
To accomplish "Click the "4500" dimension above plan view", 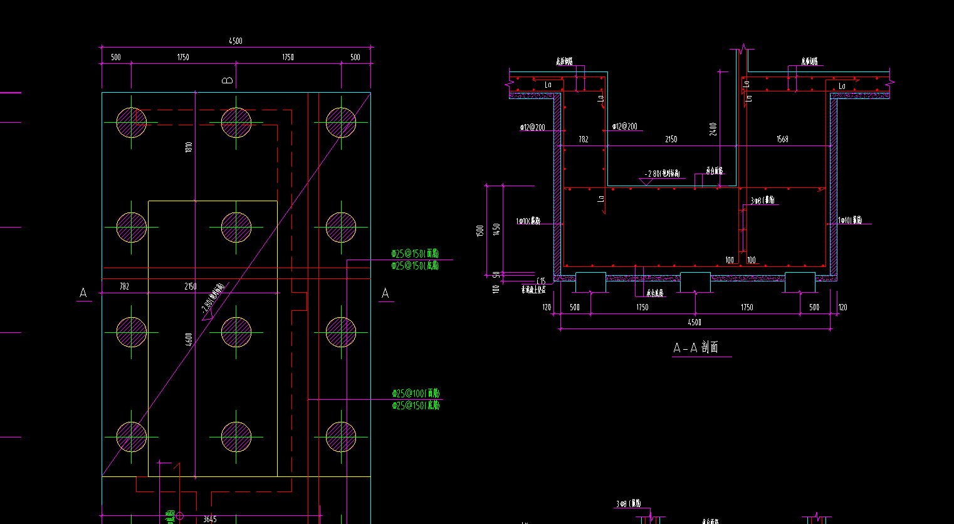I will click(235, 41).
